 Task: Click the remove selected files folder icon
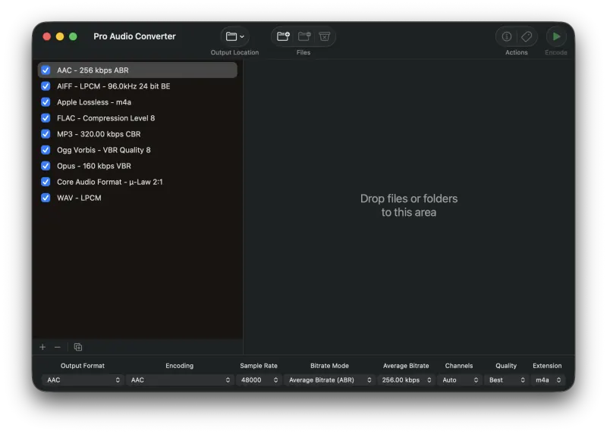304,36
